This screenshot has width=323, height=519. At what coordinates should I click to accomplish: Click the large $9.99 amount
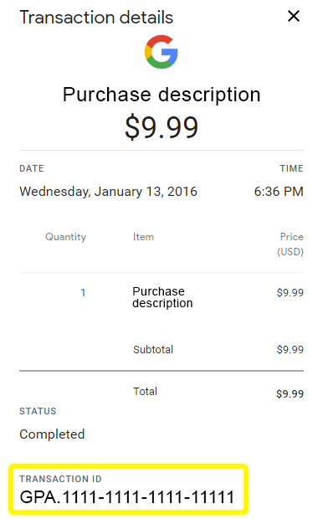161,127
